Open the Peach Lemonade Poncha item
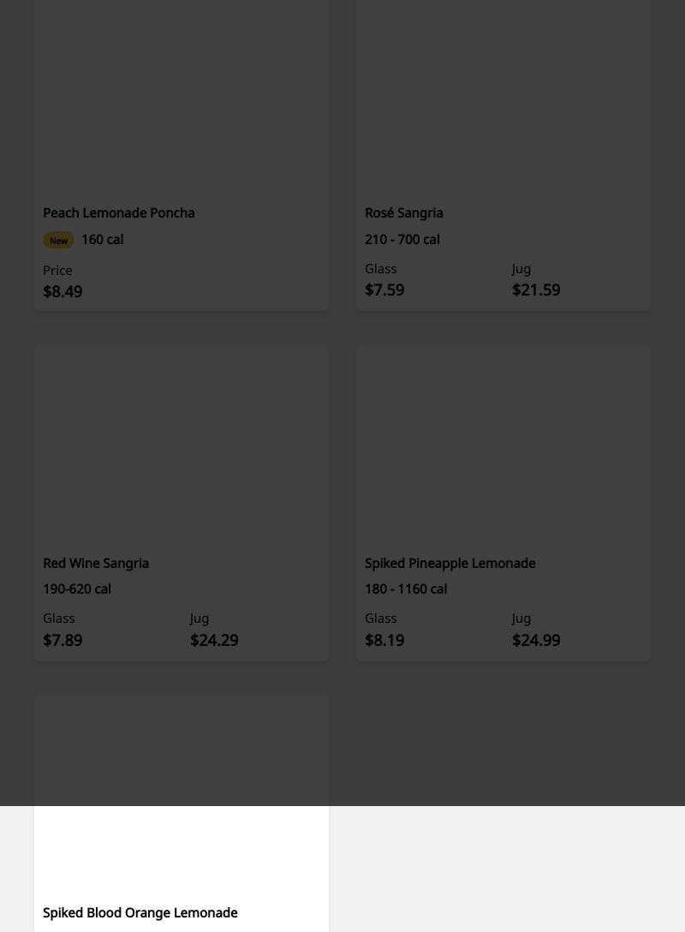This screenshot has height=932, width=685. pyautogui.click(x=119, y=212)
